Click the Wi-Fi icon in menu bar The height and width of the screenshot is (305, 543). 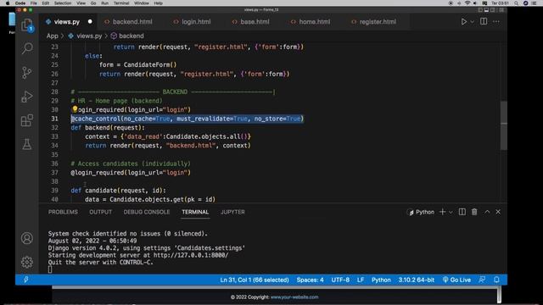pos(467,3)
